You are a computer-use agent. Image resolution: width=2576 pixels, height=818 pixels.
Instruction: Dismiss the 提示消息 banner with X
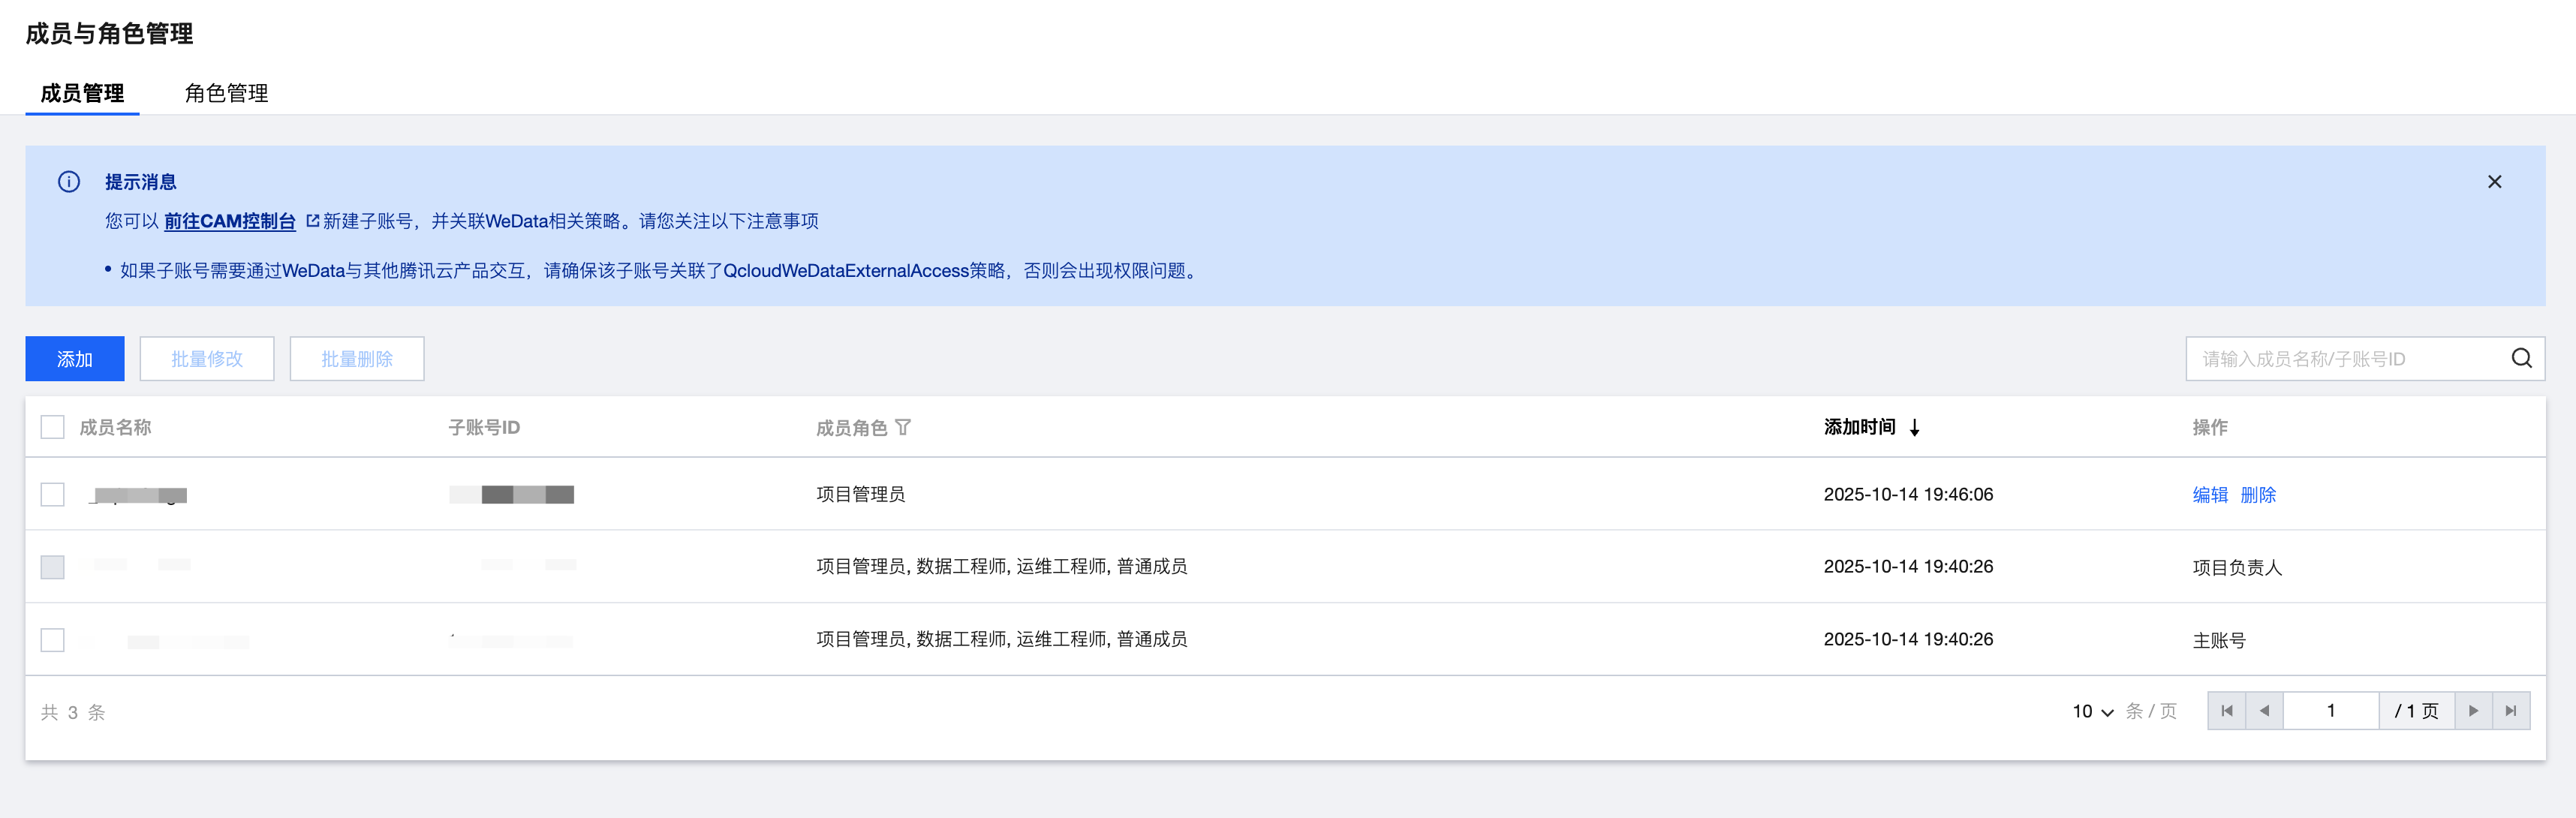pyautogui.click(x=2494, y=182)
